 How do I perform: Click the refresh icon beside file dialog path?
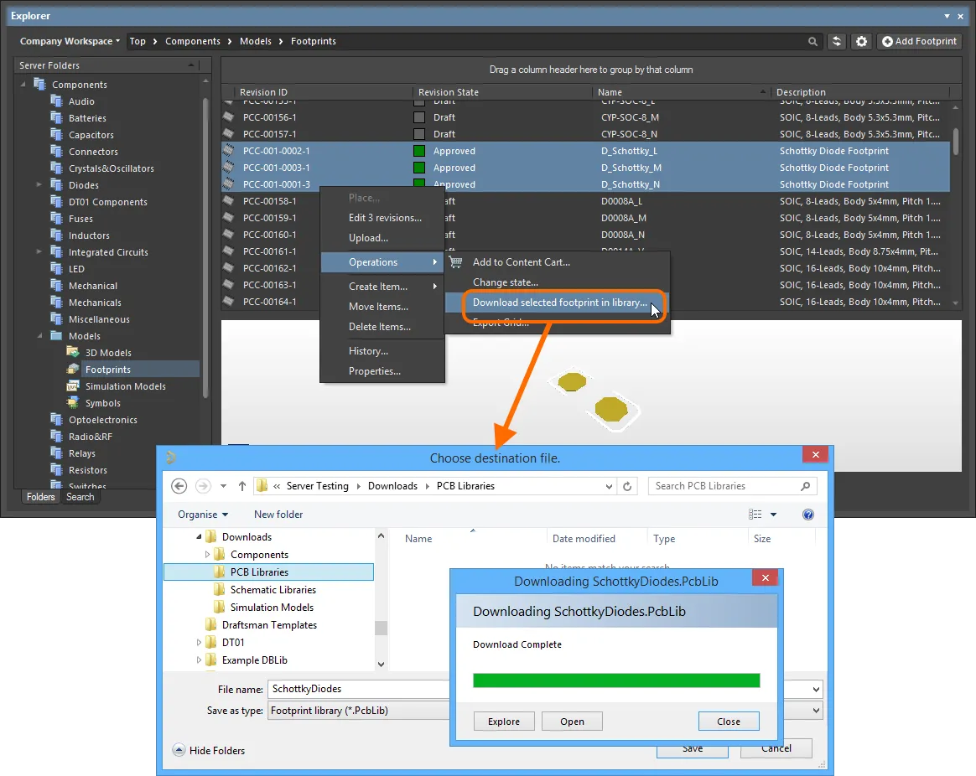tap(628, 486)
